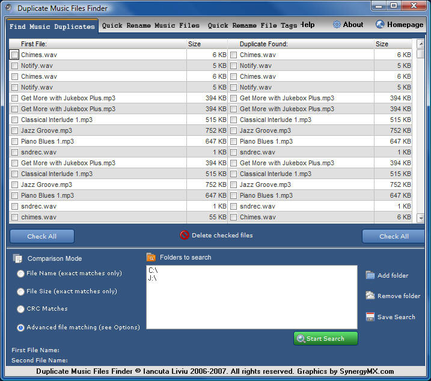Click the First File column header
The width and height of the screenshot is (431, 381).
click(x=98, y=44)
